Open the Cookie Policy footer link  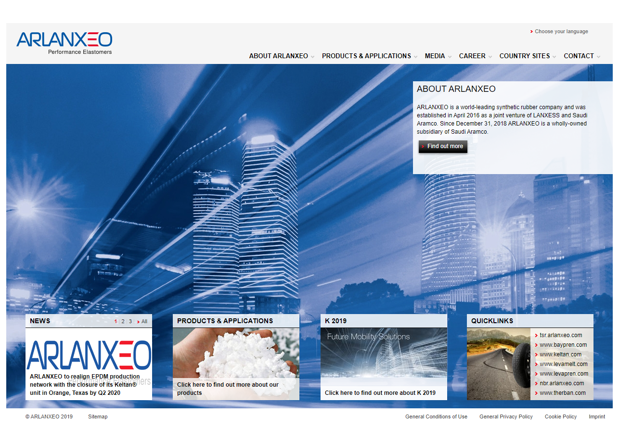pyautogui.click(x=560, y=416)
